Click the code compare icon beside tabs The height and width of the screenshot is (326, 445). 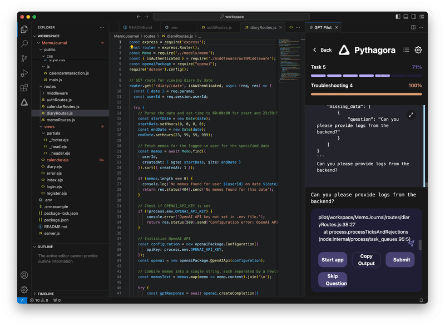point(291,27)
